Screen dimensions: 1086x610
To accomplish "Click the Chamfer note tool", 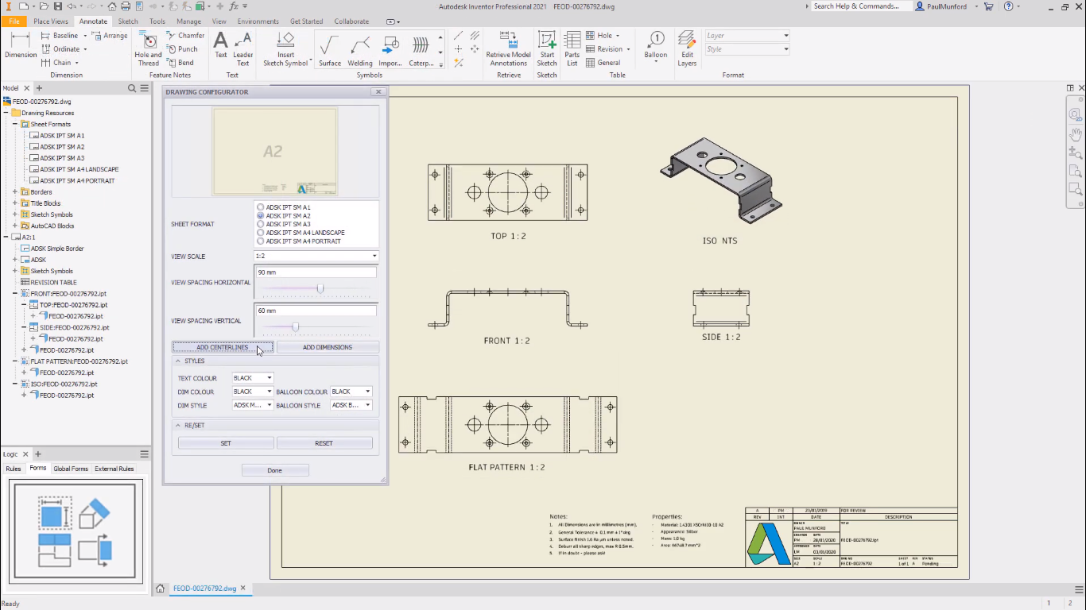I will 186,36.
